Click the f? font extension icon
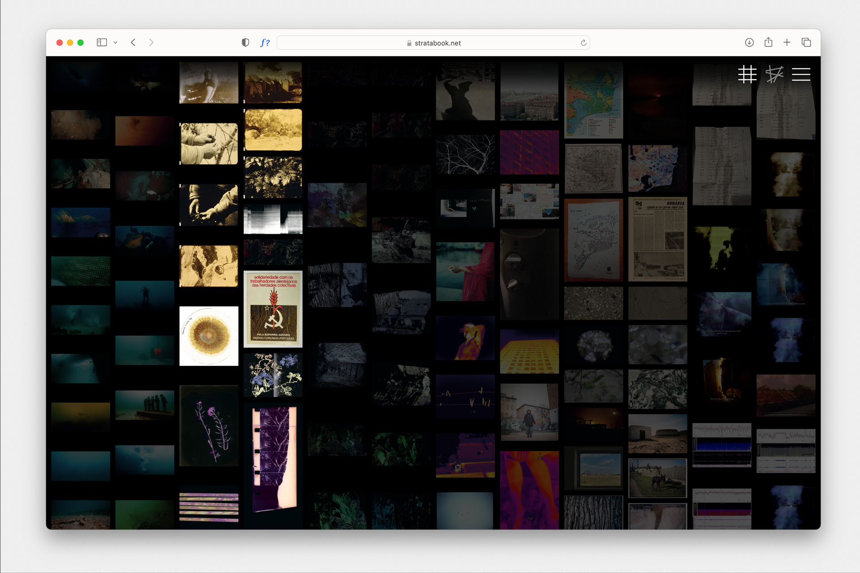The height and width of the screenshot is (573, 860). [265, 43]
